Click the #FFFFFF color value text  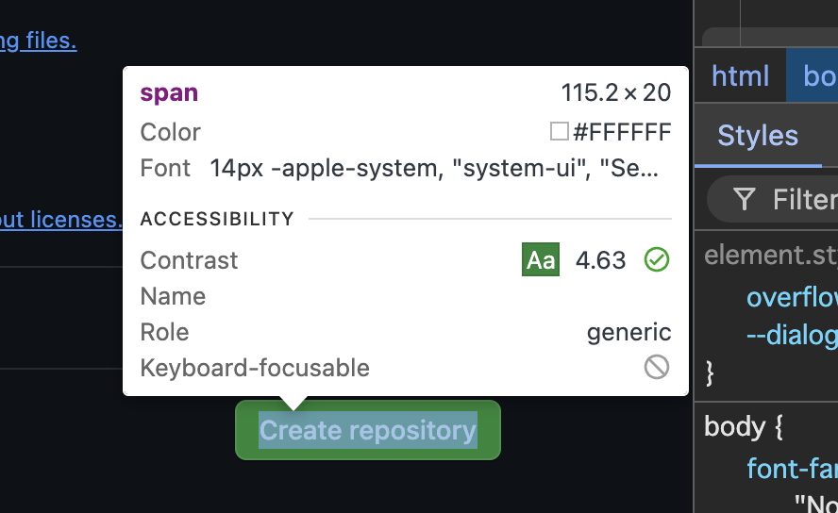pyautogui.click(x=622, y=132)
